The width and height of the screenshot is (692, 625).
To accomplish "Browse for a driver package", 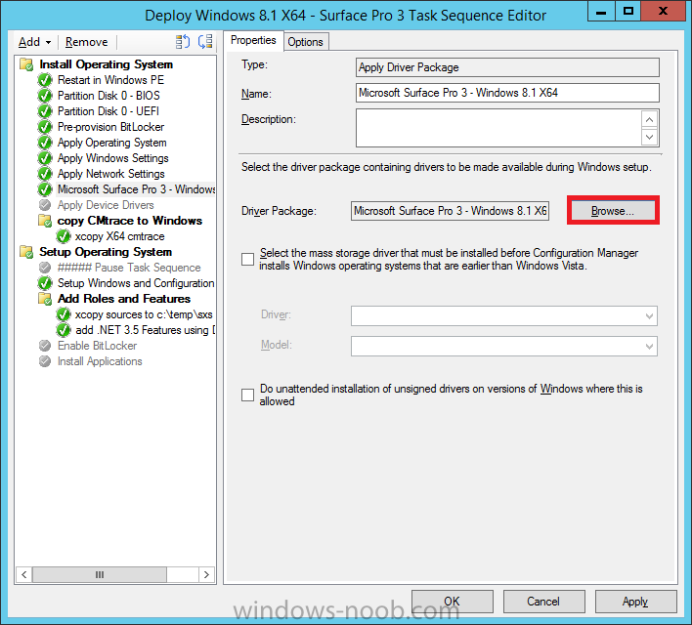I will coord(613,211).
